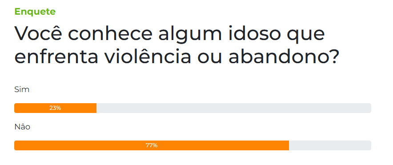Screen dimensions: 393x165
Task: Select the Não answer label
Action: coord(22,127)
